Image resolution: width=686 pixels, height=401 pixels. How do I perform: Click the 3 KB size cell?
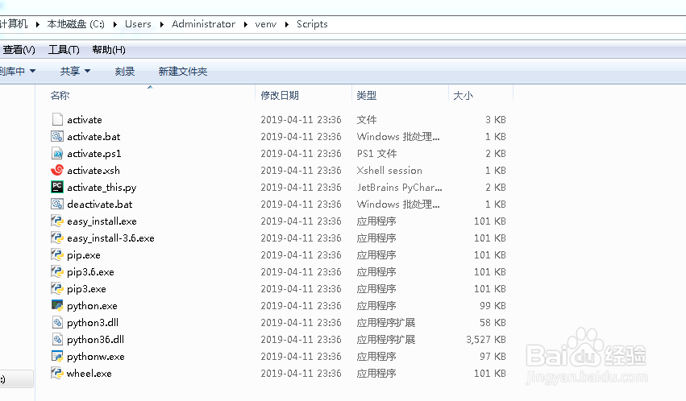point(496,120)
